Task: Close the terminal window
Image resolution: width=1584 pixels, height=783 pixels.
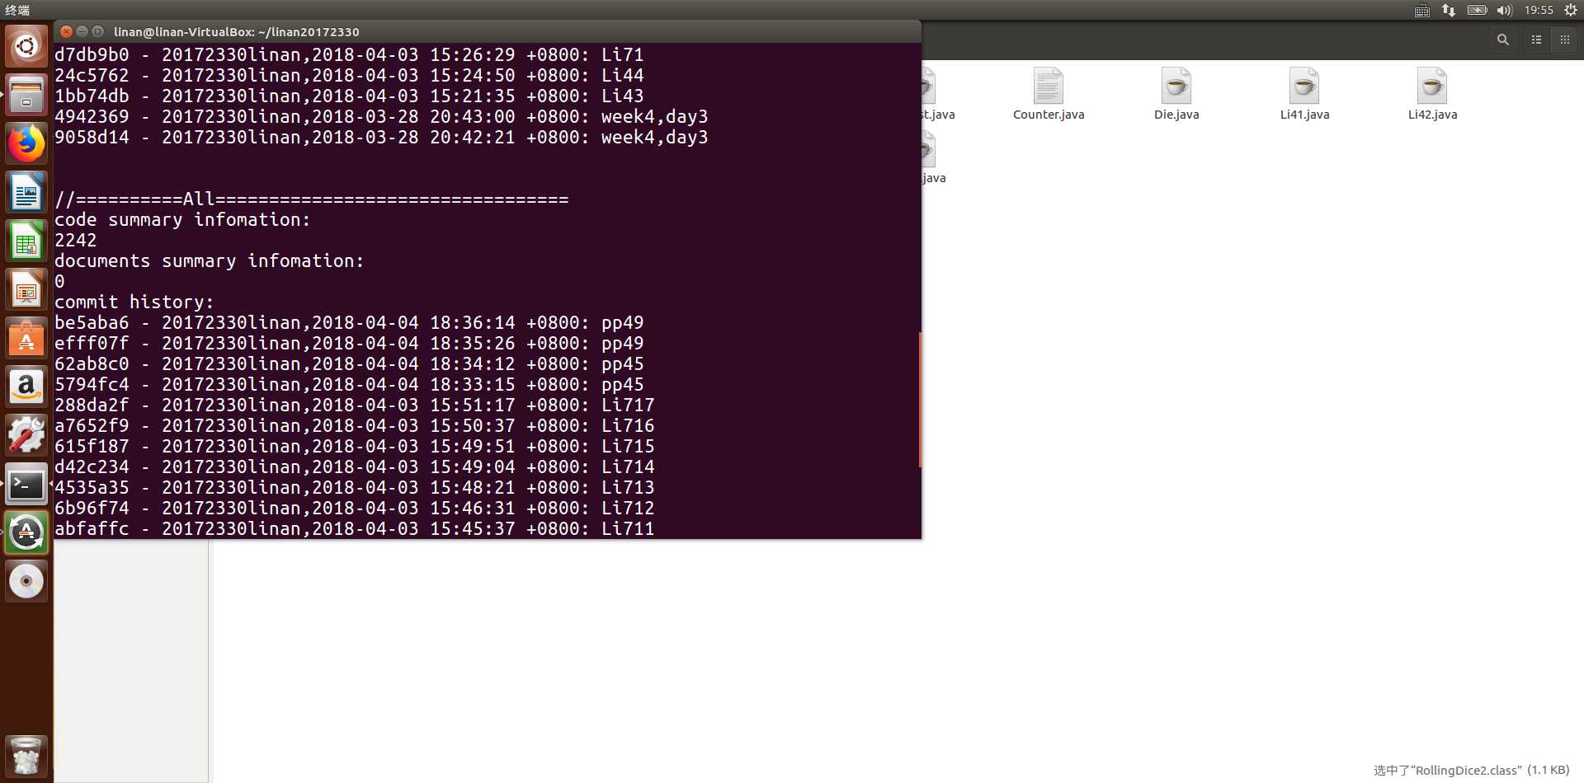Action: [x=67, y=31]
